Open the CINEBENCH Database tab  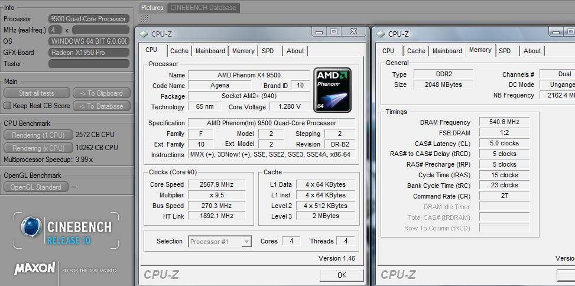[203, 8]
